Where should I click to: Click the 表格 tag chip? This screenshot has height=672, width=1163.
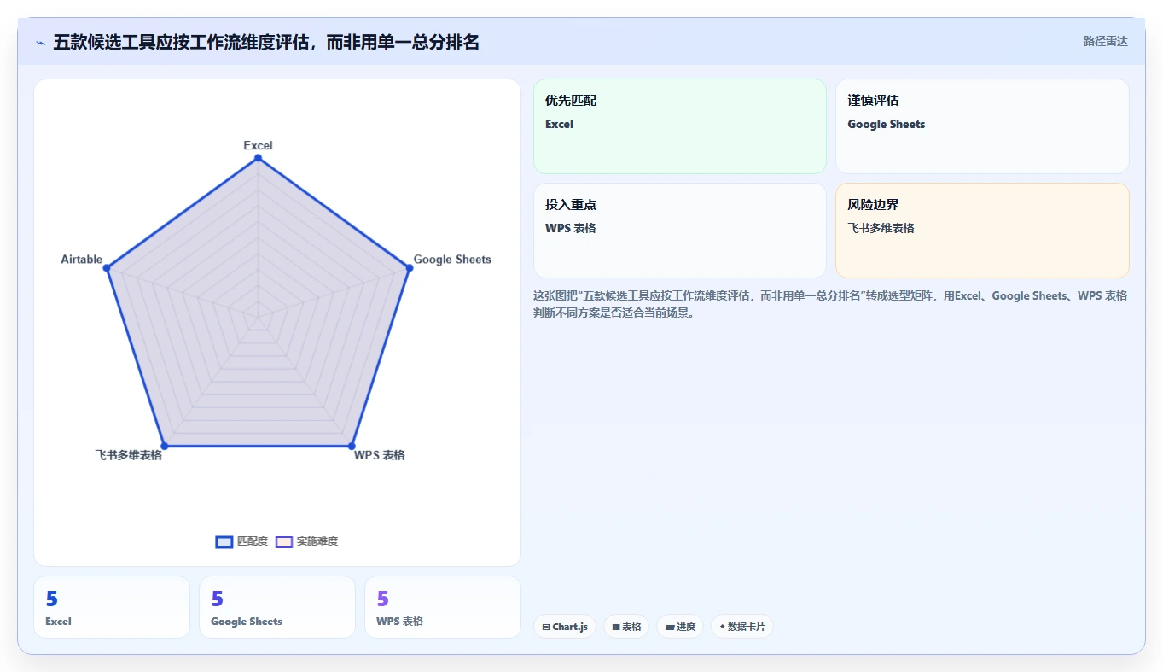(x=626, y=627)
